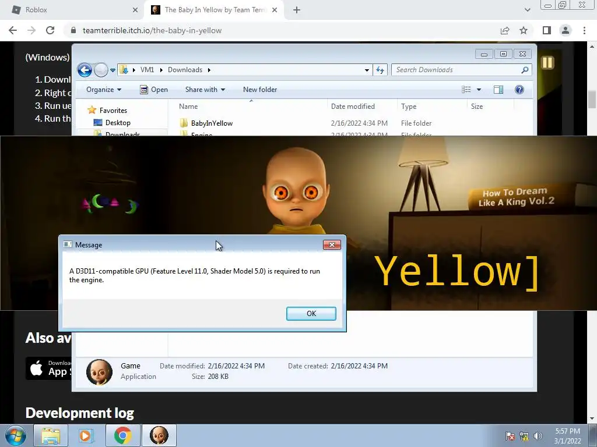This screenshot has width=597, height=447.
Task: Go forward in Chrome
Action: [x=31, y=30]
